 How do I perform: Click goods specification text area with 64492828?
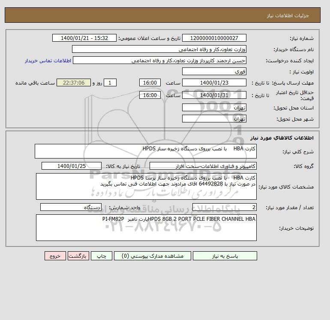click(146, 186)
